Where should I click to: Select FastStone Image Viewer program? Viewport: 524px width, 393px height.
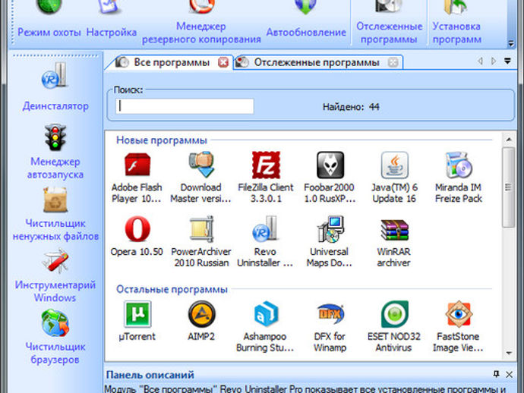(458, 326)
